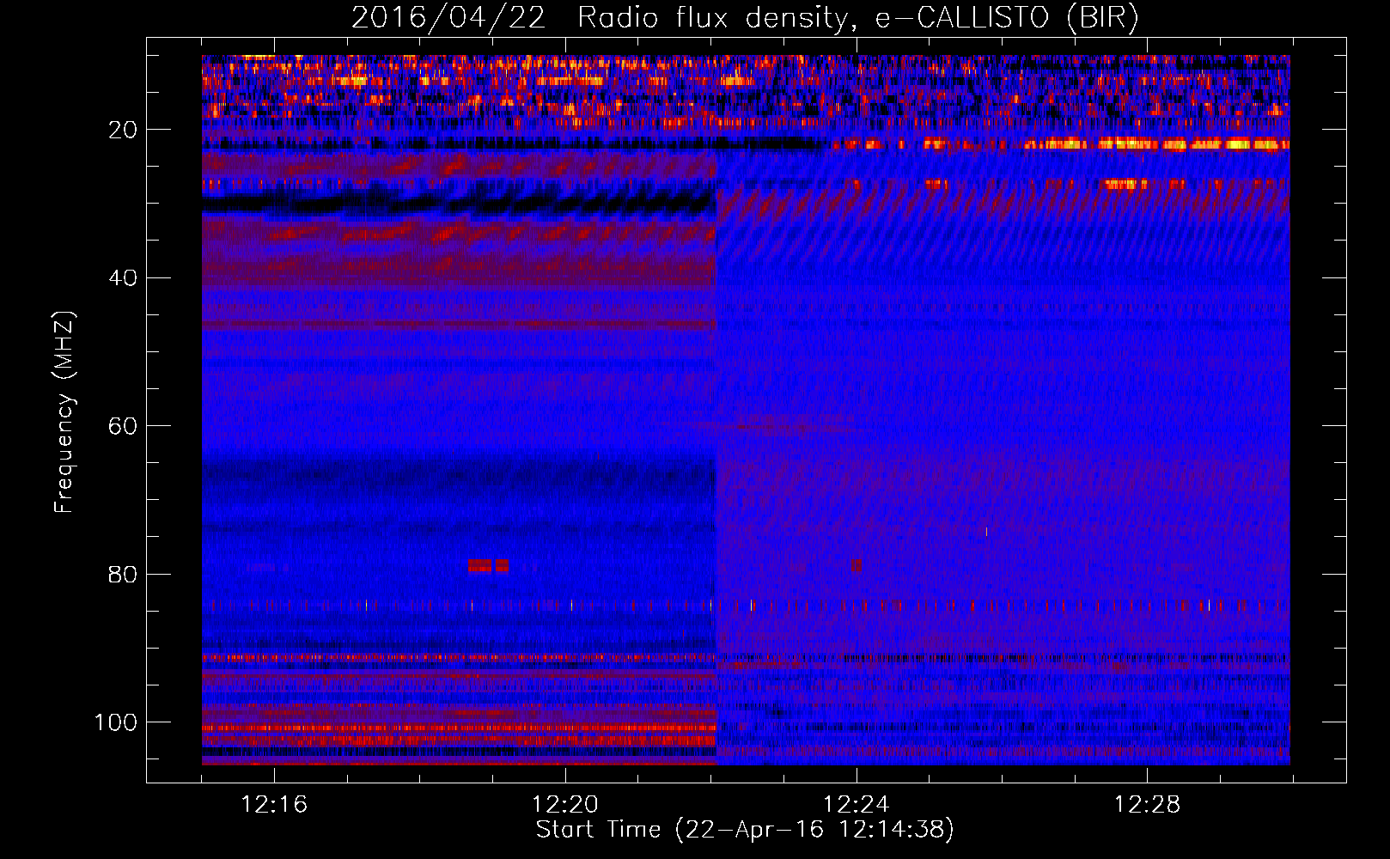Click the 12:16 time axis label

pyautogui.click(x=274, y=805)
